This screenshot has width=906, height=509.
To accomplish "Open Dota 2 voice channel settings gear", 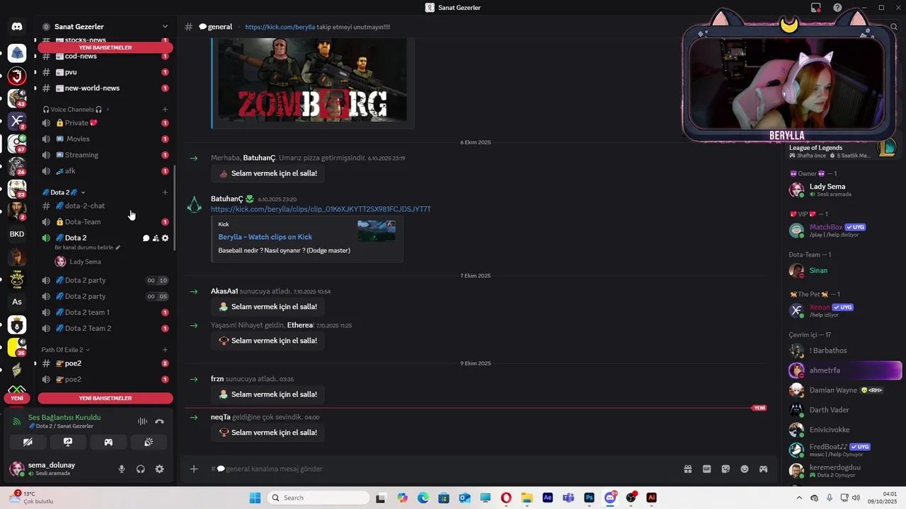I will [165, 238].
